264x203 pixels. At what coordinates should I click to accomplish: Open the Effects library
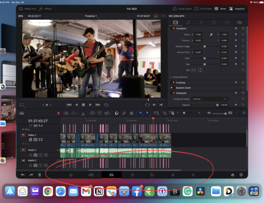(46, 9)
